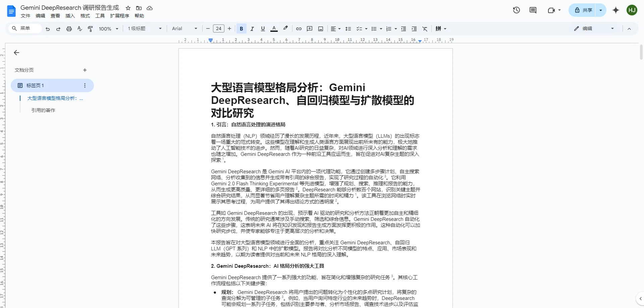Apply a checklist to the paragraph
The height and width of the screenshot is (308, 644).
(359, 29)
